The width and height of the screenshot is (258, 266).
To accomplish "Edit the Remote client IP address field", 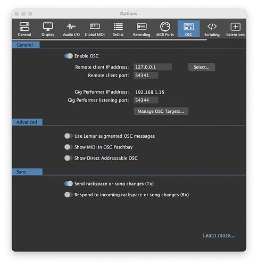I will (x=153, y=67).
